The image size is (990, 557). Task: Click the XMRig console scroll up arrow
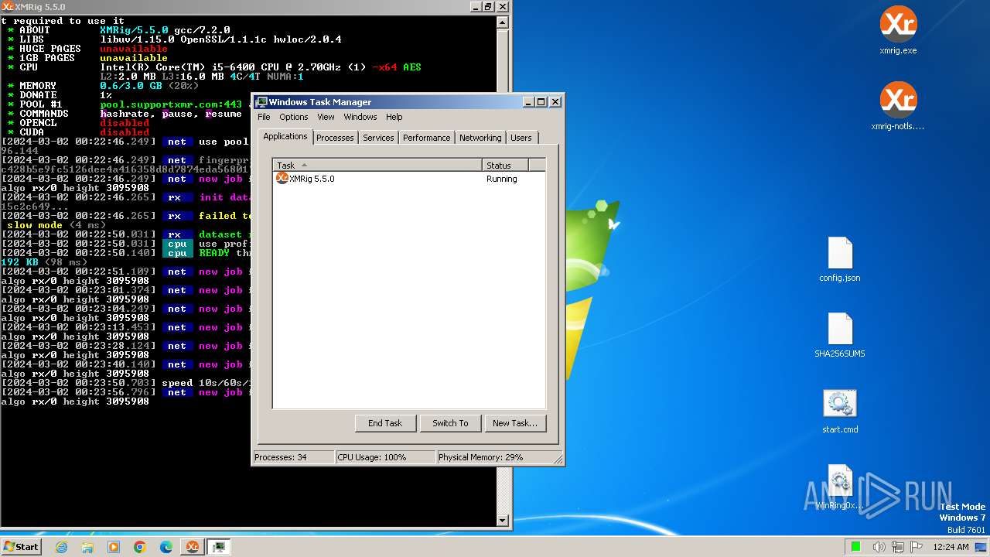(503, 22)
